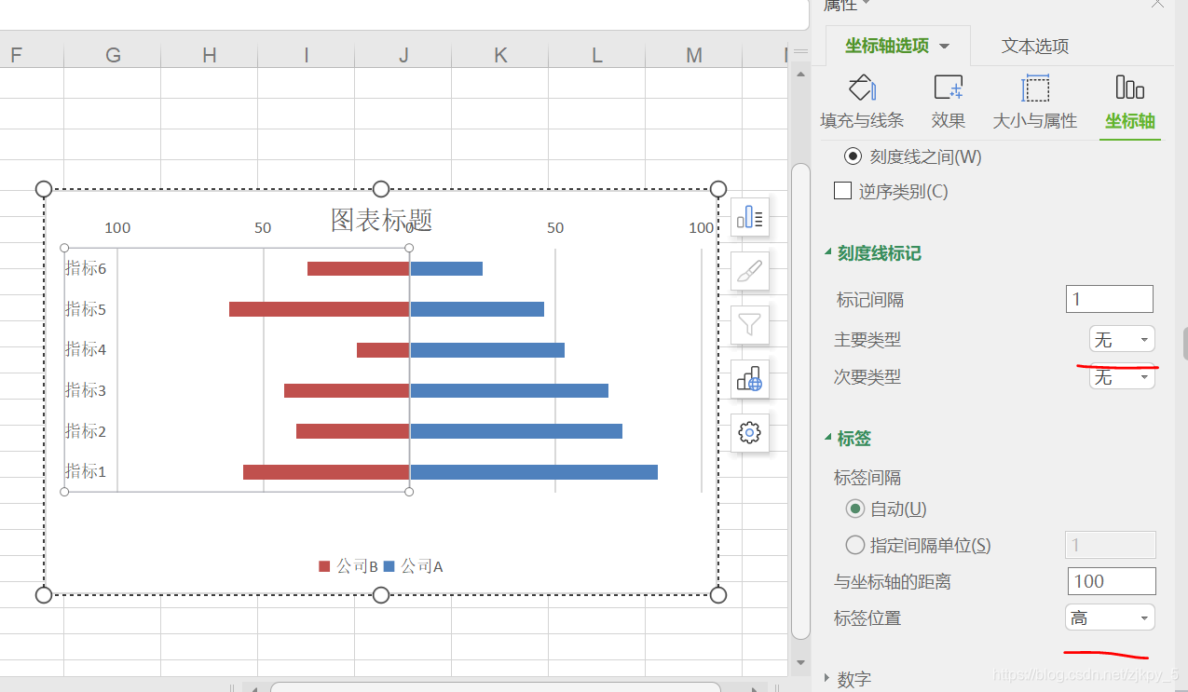This screenshot has width=1188, height=692.
Task: Click the Distance from axis (与坐标轴的距离) field
Action: pos(1112,581)
